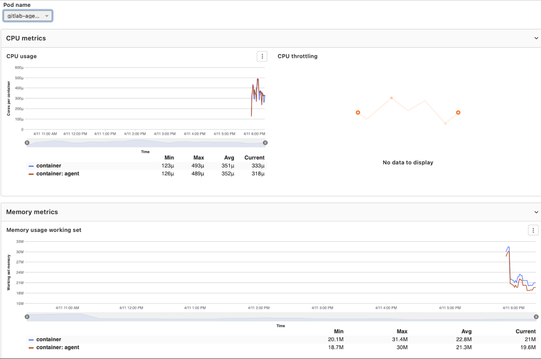This screenshot has width=541, height=359.
Task: Click the CPU metrics section header
Action: tap(26, 38)
